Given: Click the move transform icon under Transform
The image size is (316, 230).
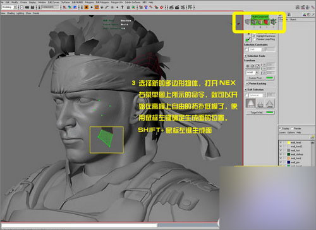Looking at the screenshot, I should click(248, 66).
